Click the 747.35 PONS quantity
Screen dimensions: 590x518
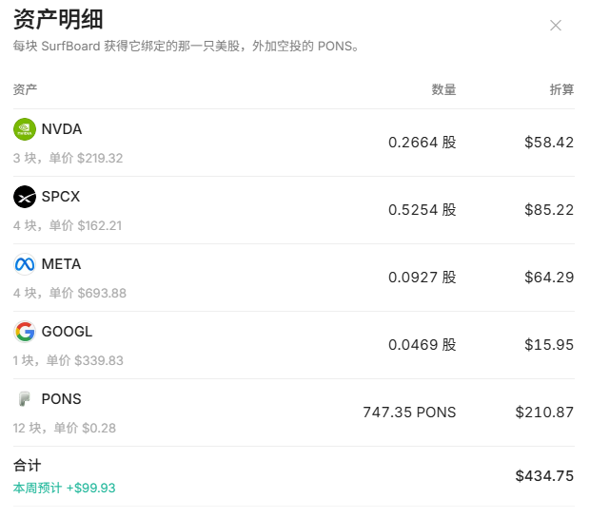tap(409, 412)
